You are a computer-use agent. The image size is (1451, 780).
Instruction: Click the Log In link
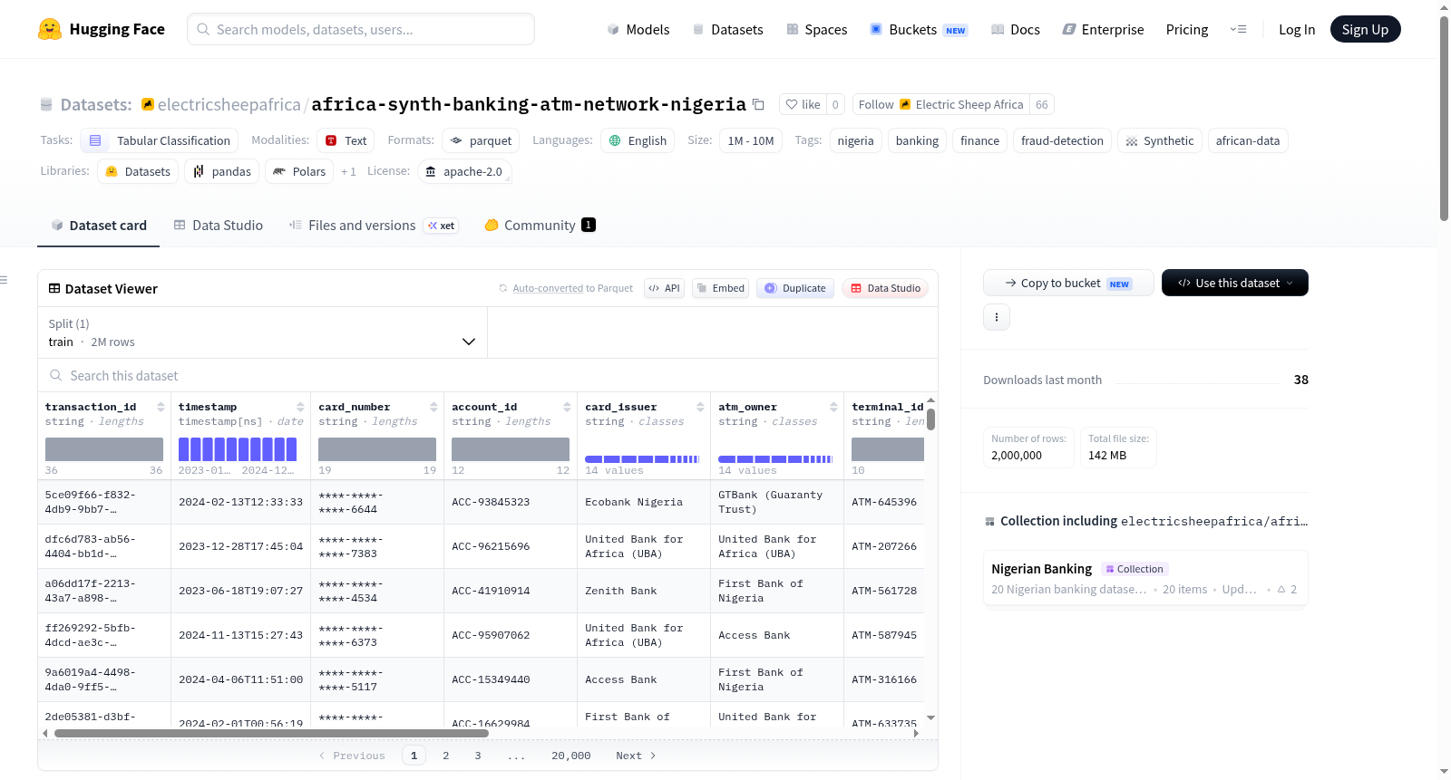(1297, 29)
